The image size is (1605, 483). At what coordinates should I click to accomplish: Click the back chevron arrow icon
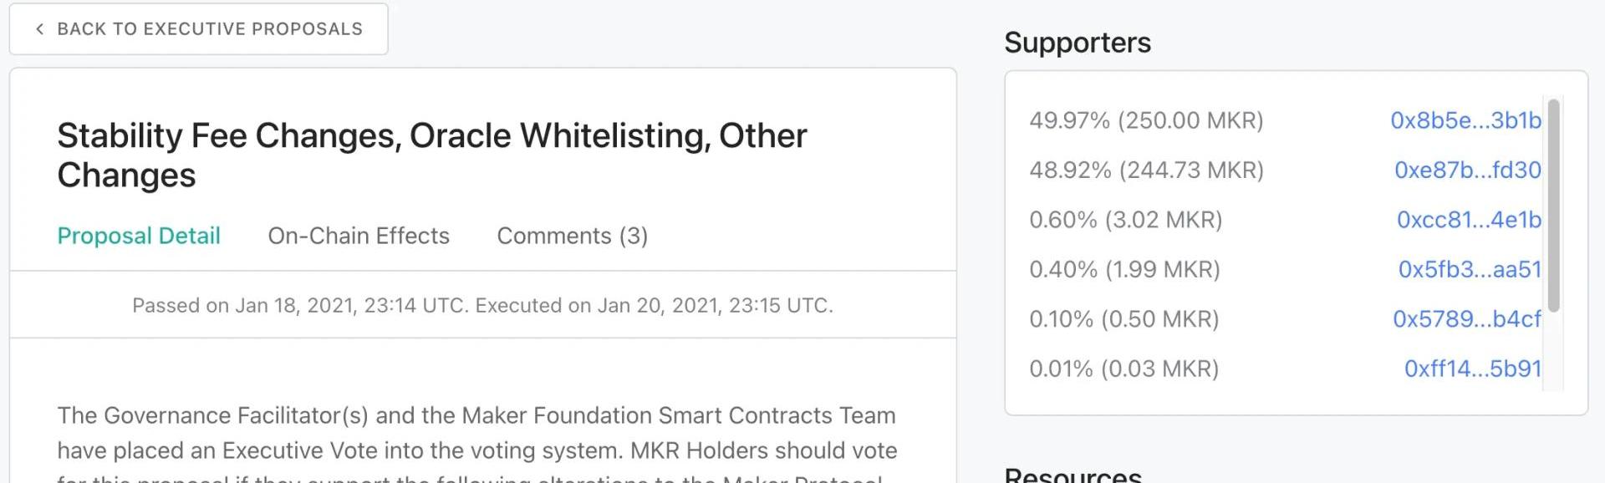click(x=39, y=29)
